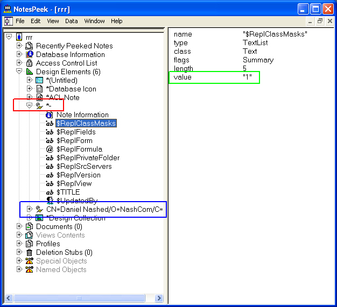Click the Deletion Stubs trash can icon
This screenshot has width=337, height=307.
[x=29, y=253]
